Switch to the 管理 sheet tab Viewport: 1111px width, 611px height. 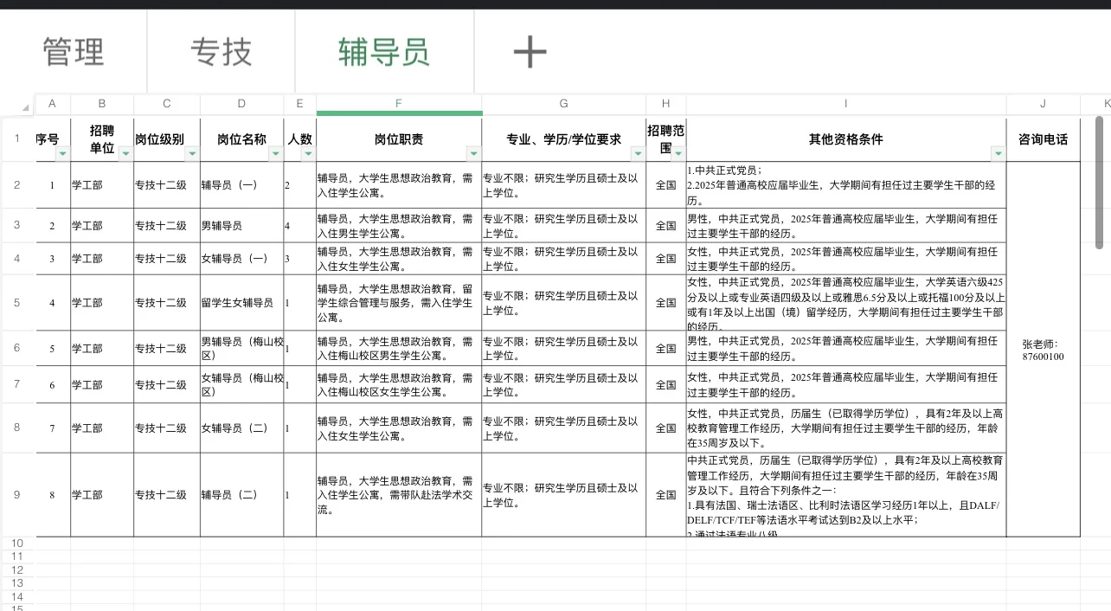pos(74,53)
